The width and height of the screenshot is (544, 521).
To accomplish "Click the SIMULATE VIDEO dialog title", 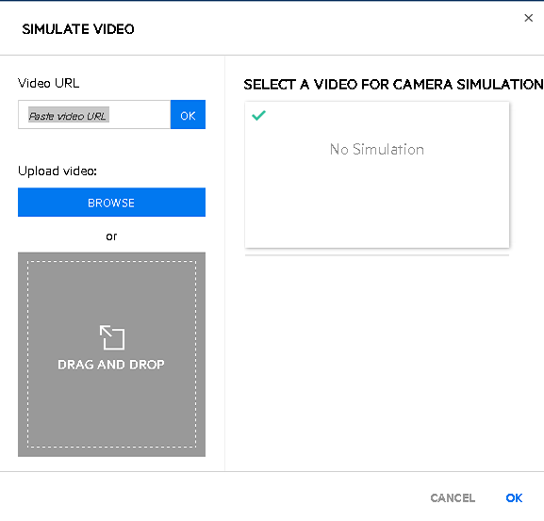I will click(78, 29).
